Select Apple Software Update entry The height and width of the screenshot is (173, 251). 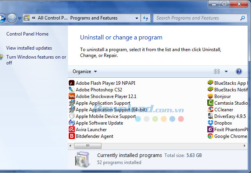pos(99,123)
